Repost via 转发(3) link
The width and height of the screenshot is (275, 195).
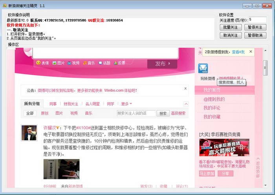147,186
